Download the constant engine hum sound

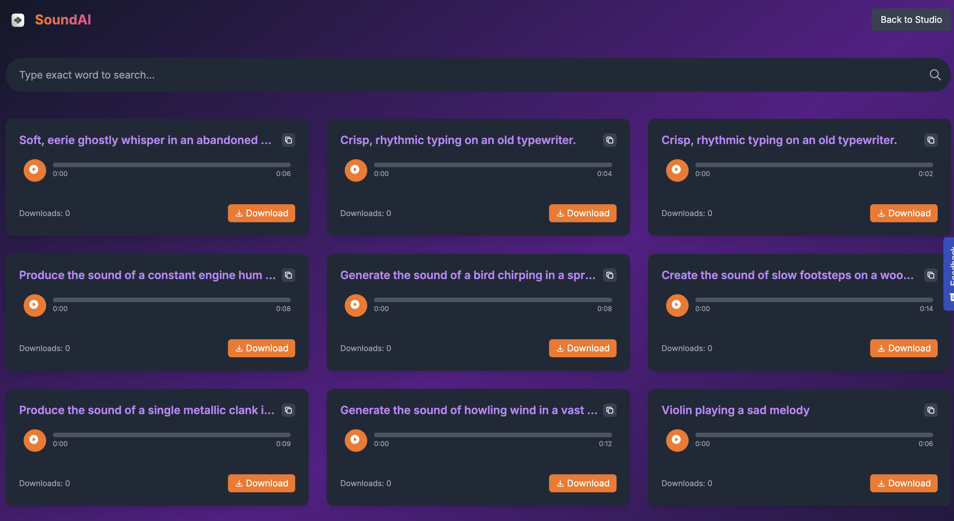[261, 348]
